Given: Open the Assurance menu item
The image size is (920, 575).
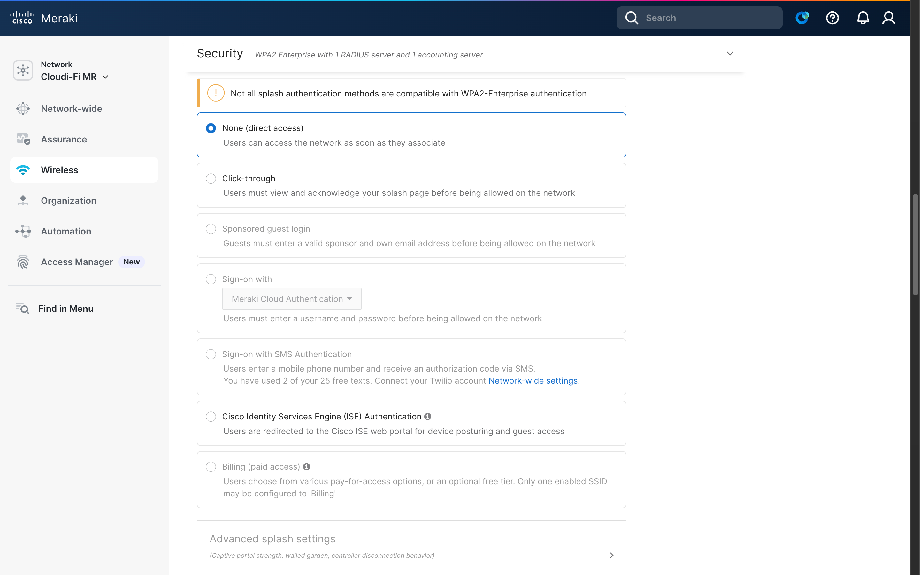Looking at the screenshot, I should pyautogui.click(x=64, y=139).
